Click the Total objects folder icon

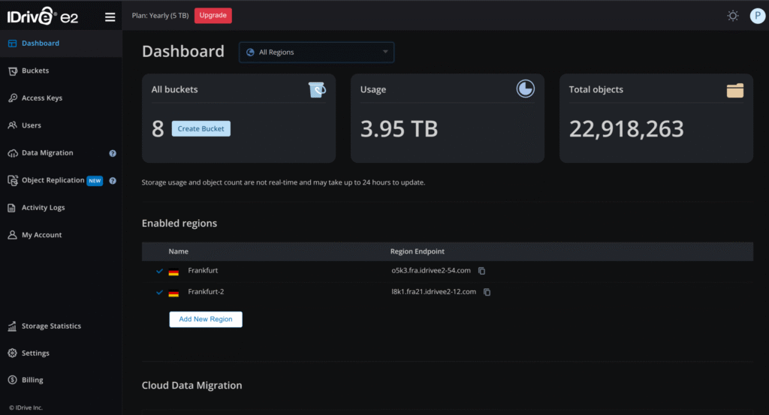pos(734,90)
